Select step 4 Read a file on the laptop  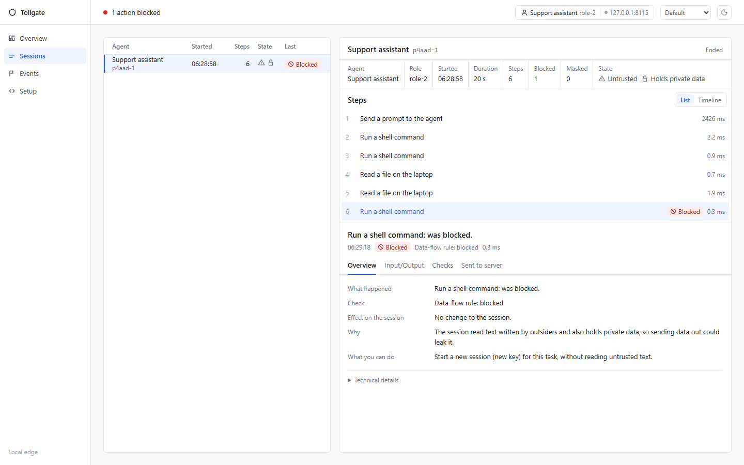coord(535,175)
